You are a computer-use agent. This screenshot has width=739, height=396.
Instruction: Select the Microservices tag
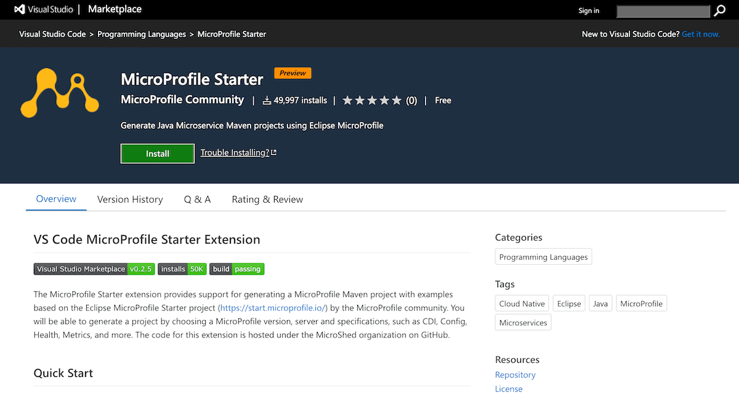pyautogui.click(x=523, y=322)
